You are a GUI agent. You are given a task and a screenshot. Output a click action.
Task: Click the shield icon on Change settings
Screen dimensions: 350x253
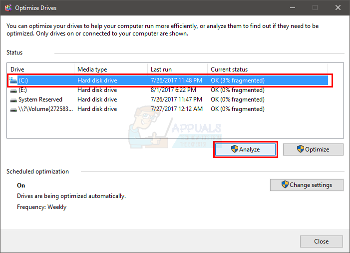click(x=285, y=184)
